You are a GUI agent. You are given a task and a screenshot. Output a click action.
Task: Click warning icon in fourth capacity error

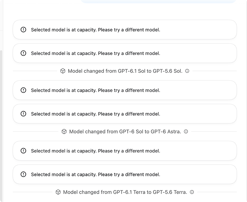[23, 114]
